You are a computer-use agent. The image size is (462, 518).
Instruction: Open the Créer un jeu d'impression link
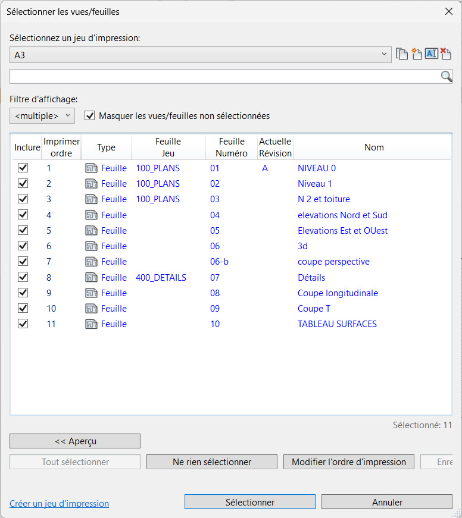coord(59,504)
